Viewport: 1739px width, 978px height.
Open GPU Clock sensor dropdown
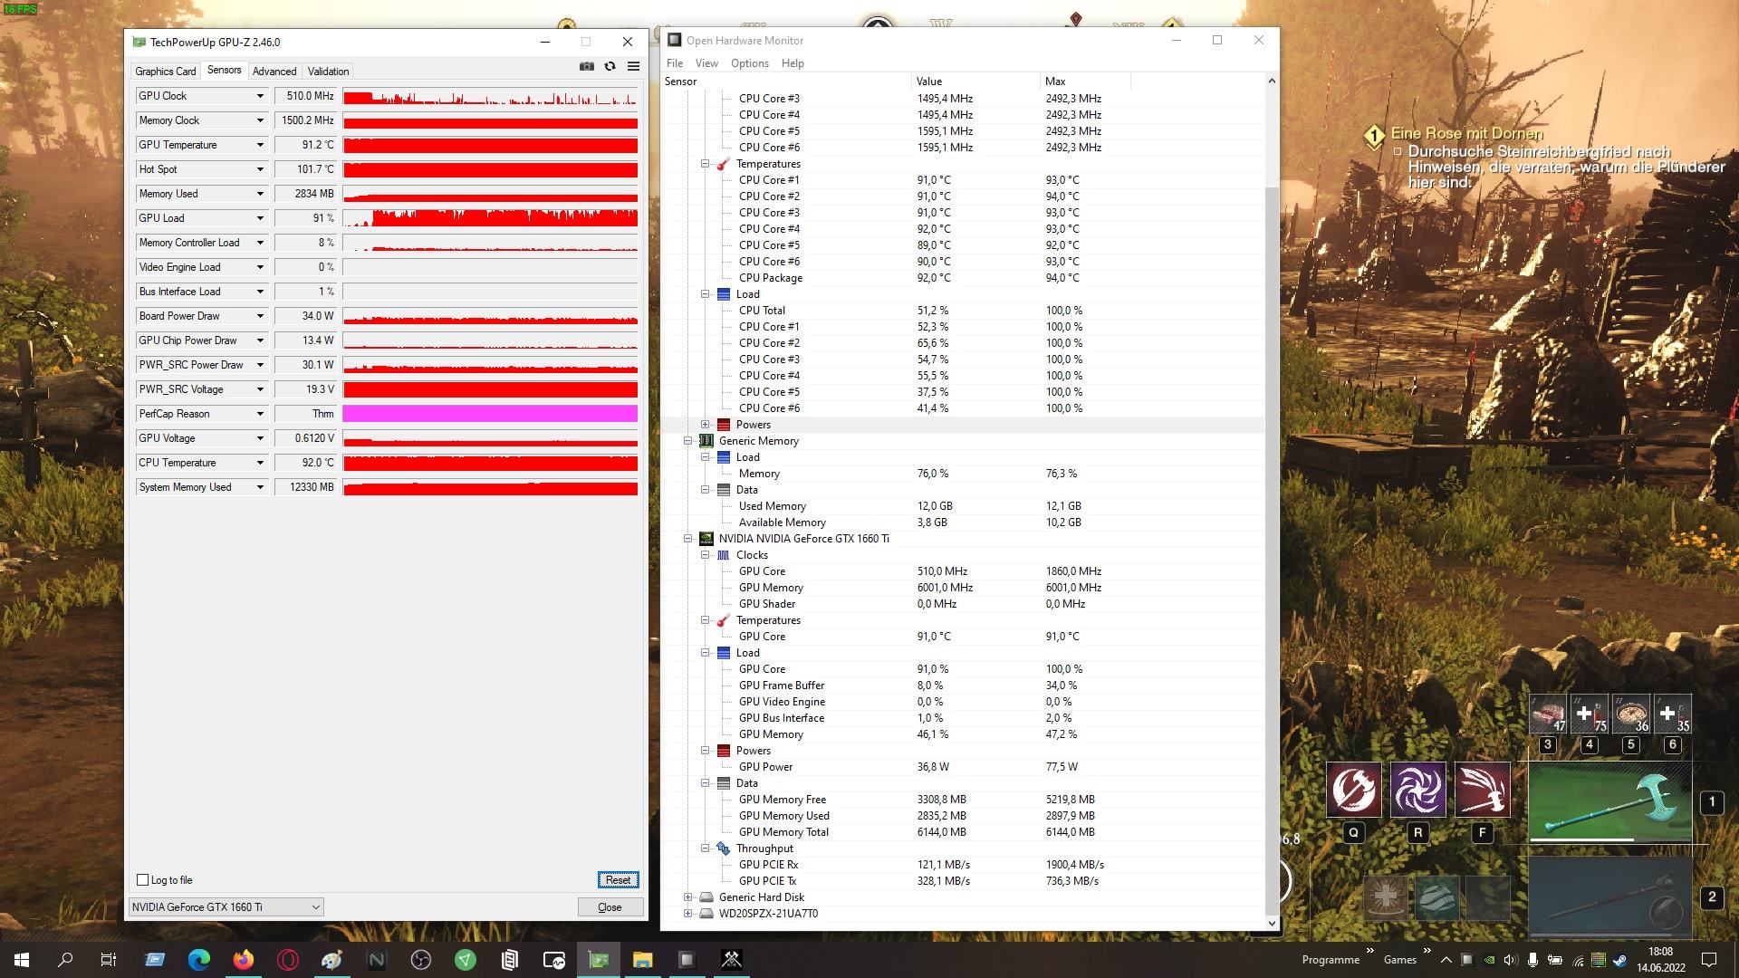click(260, 96)
